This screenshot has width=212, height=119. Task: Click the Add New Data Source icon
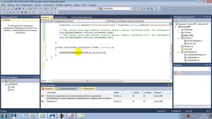click(x=3, y=81)
